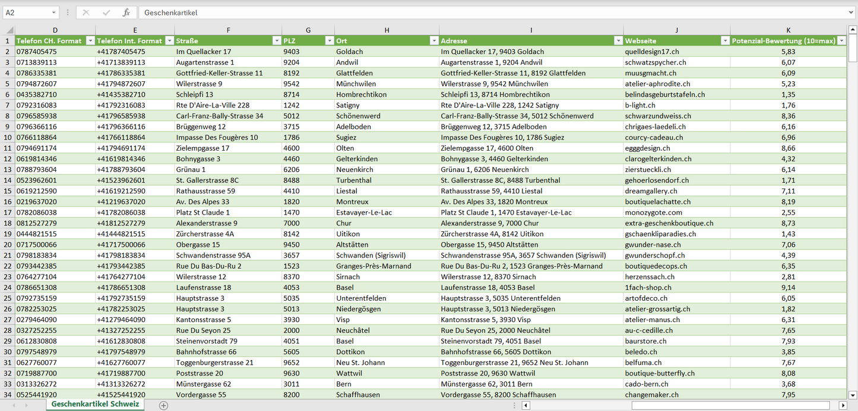
Task: Click the horizontal scrollbar left arrow
Action: coord(525,406)
